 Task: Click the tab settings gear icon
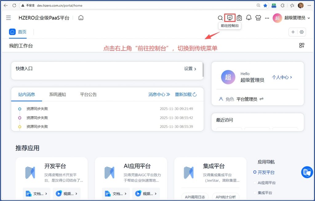pyautogui.click(x=301, y=32)
